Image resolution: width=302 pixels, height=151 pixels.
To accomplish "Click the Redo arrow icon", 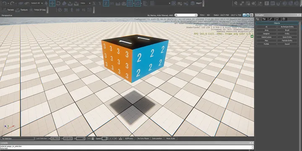I will click(12, 3).
